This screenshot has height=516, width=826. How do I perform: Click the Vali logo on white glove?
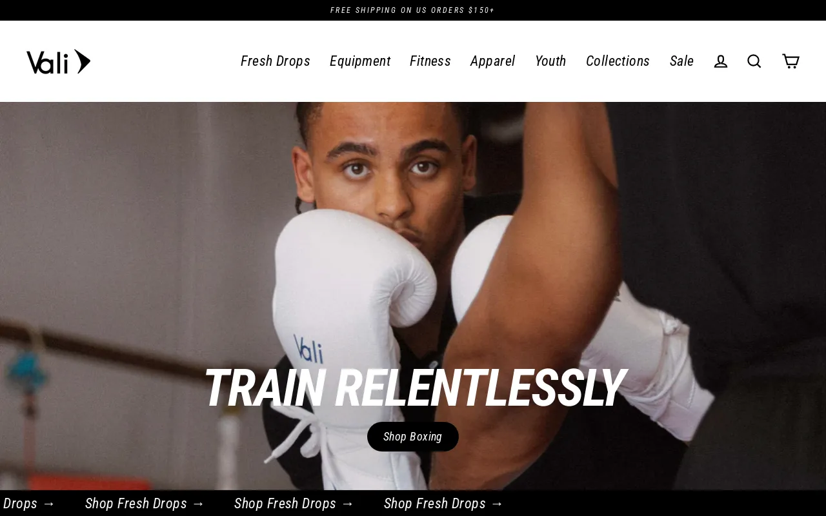[308, 348]
